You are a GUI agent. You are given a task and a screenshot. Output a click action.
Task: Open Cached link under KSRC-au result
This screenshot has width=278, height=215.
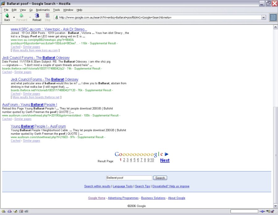pos(16,47)
